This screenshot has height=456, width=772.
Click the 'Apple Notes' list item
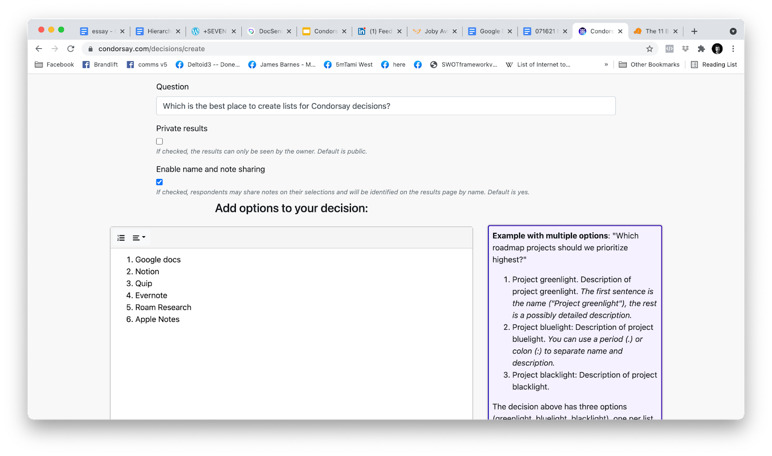click(157, 320)
